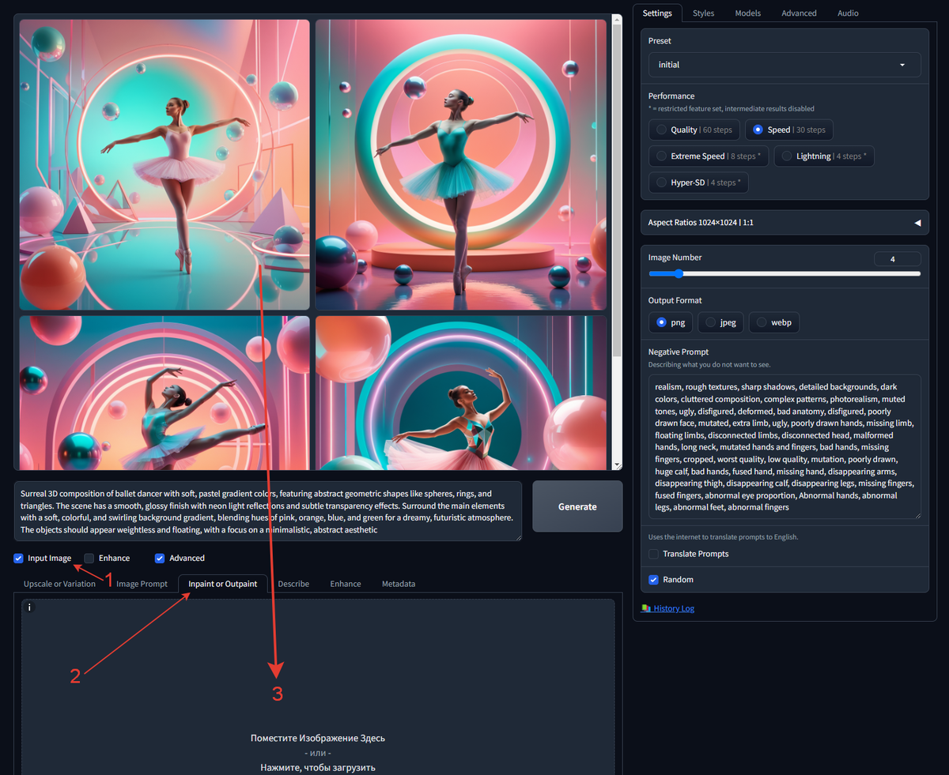Switch to the Styles tab
This screenshot has width=949, height=775.
point(703,13)
